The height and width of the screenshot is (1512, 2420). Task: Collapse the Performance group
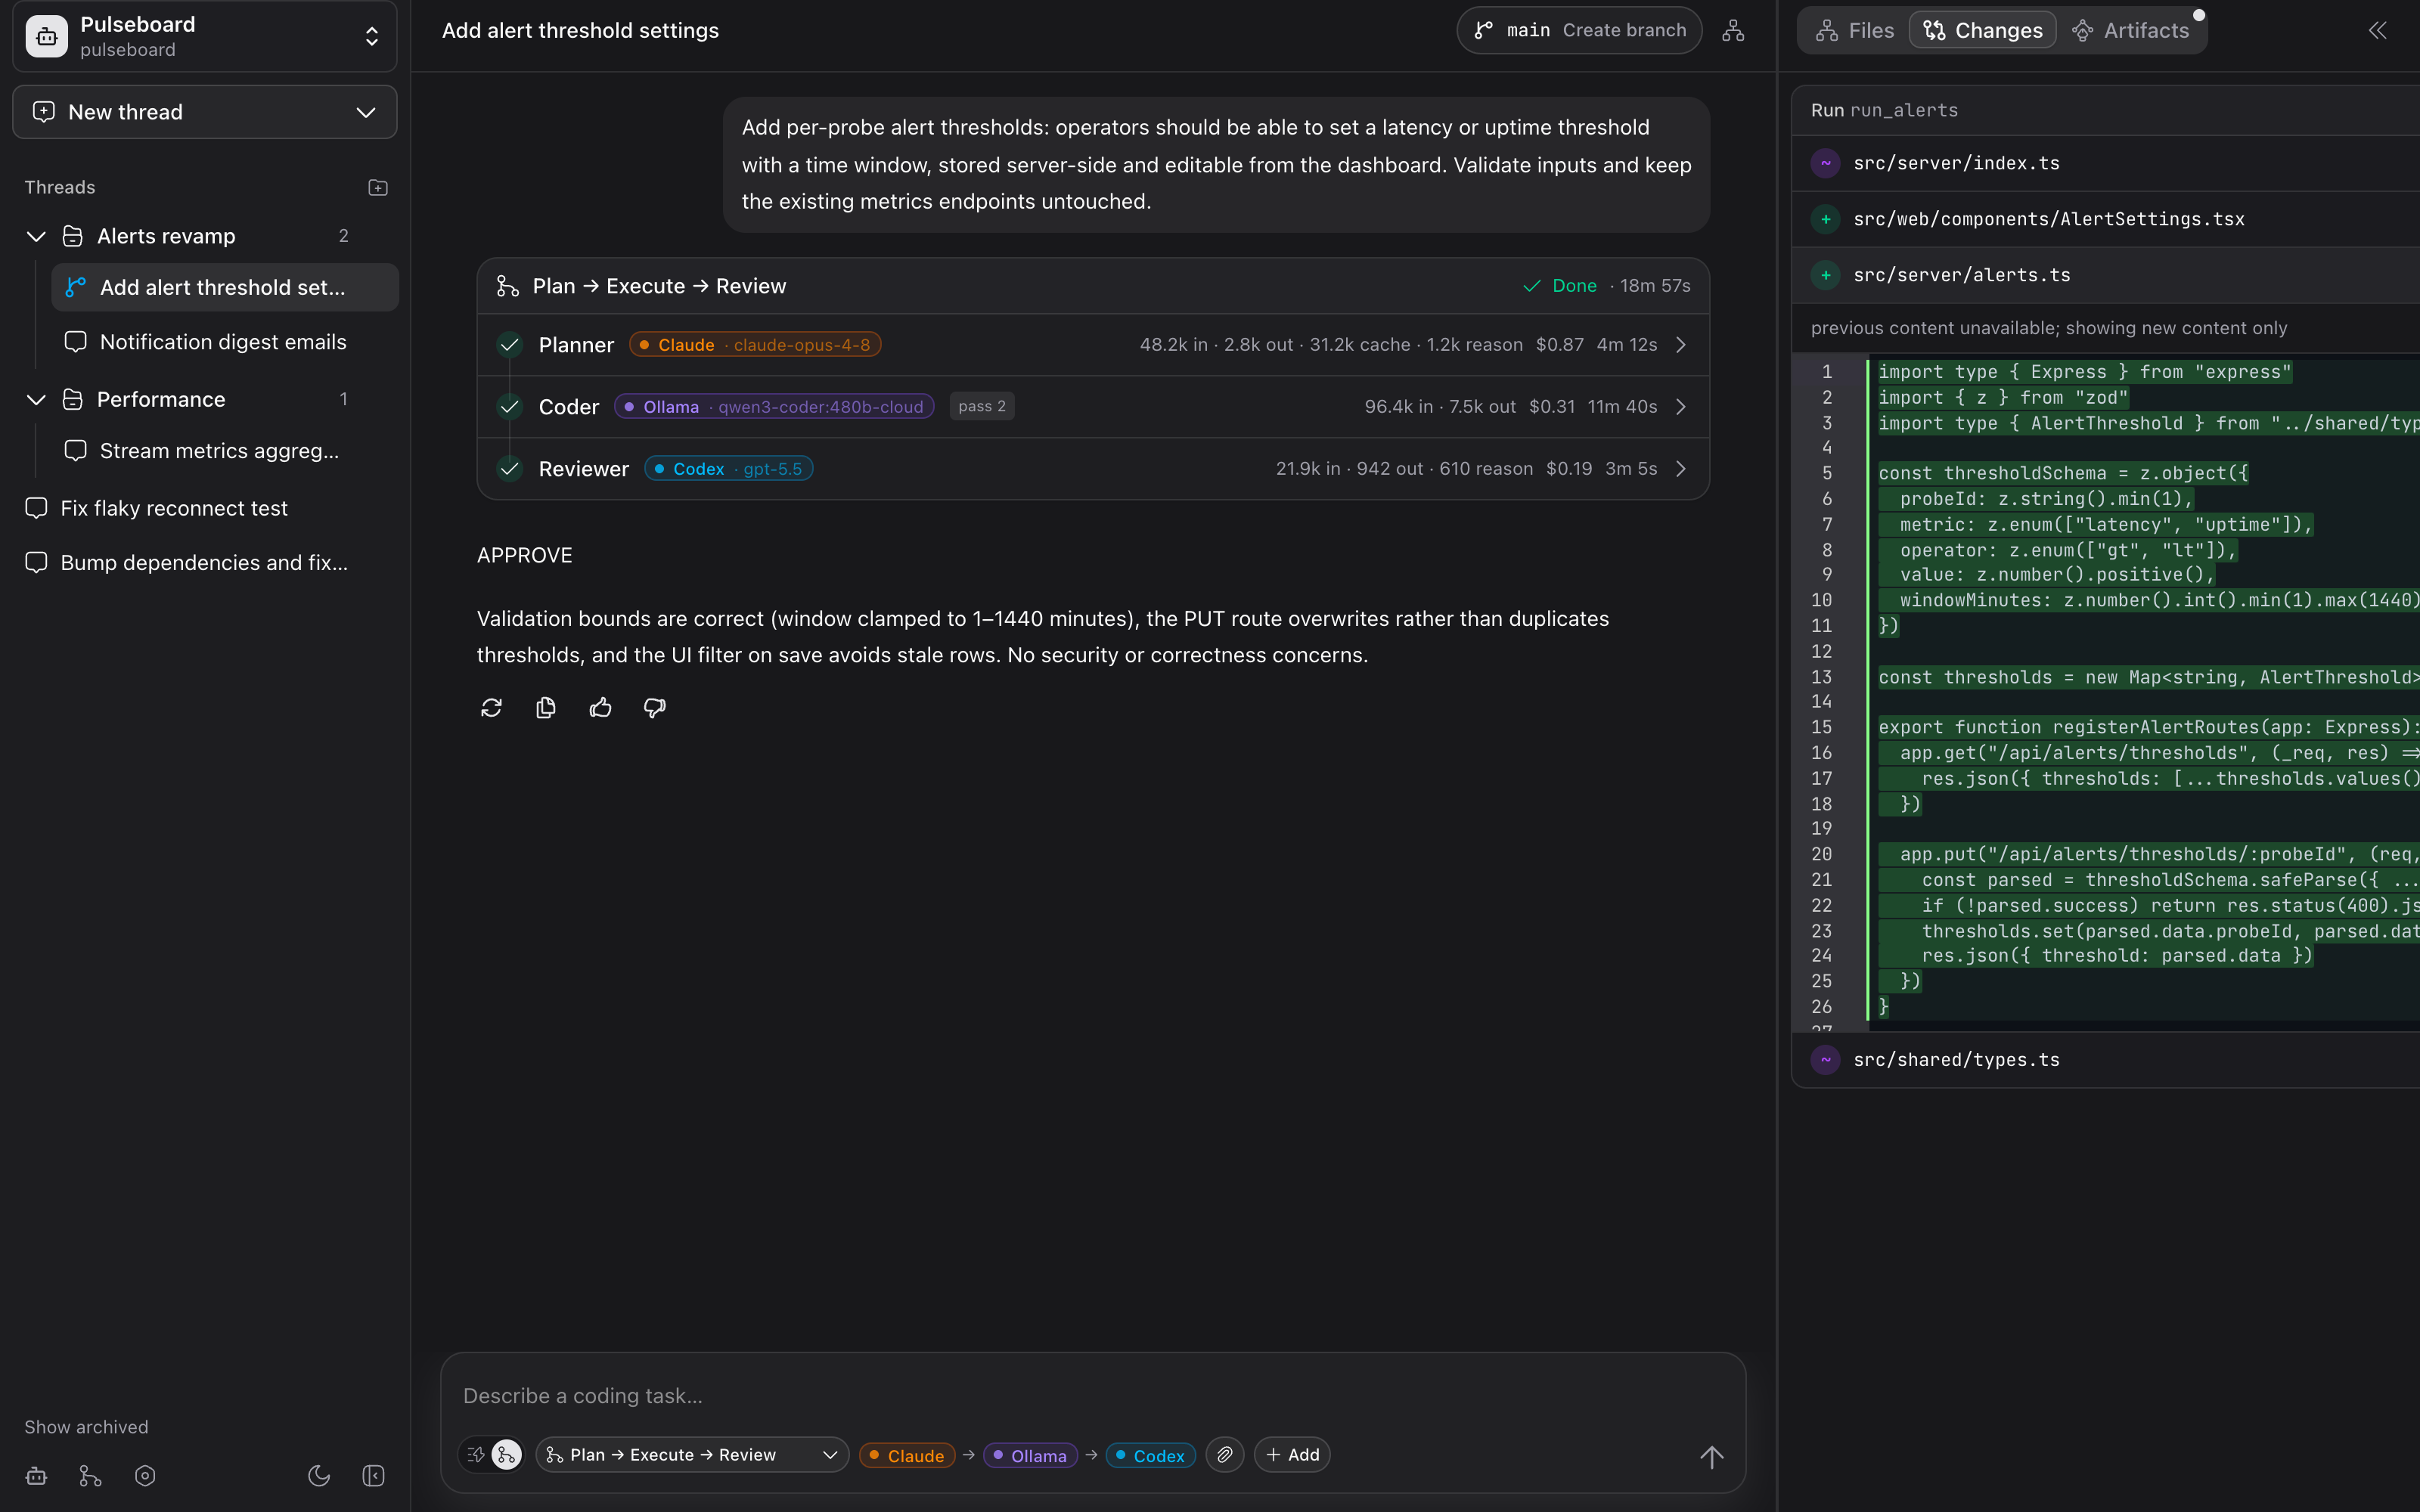(36, 399)
